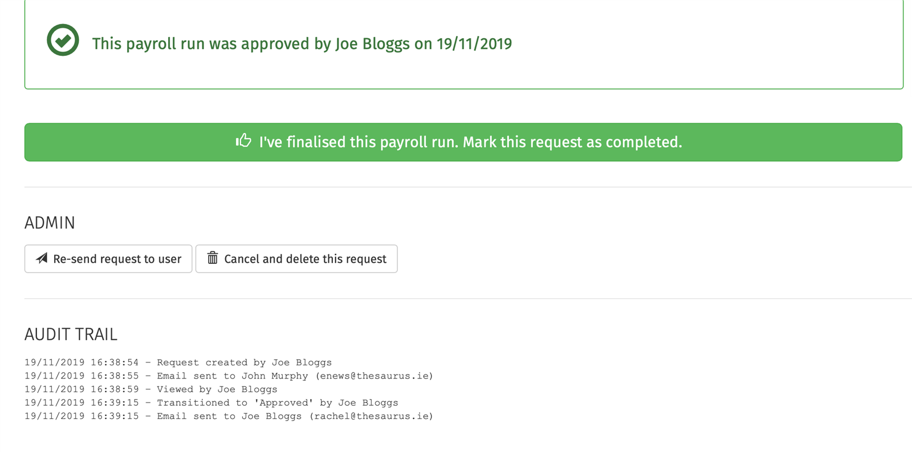Click the 19/11/2019 date in approval banner
The width and height of the screenshot is (912, 452).
474,44
